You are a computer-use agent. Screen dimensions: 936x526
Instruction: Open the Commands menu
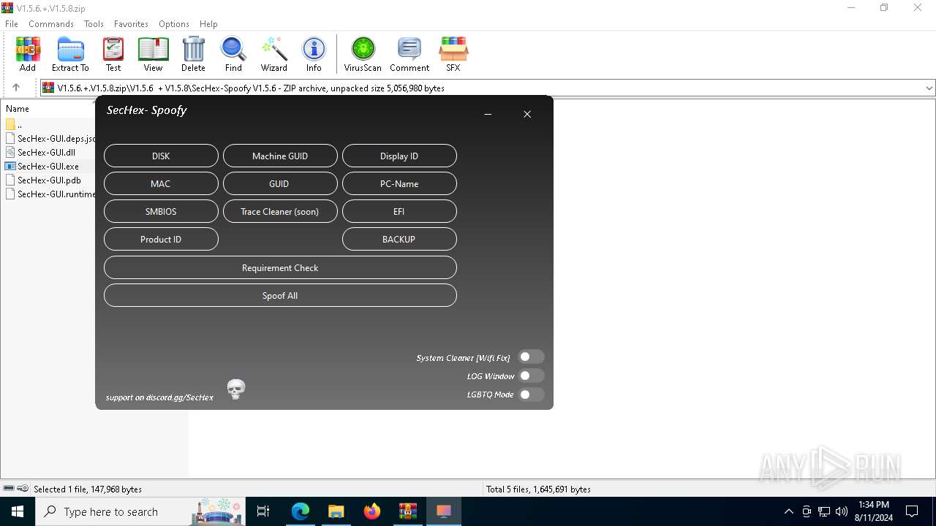51,24
